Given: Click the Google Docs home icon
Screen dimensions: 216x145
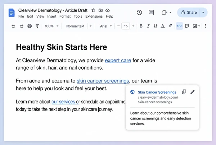Looking at the screenshot, I should click(x=12, y=13).
